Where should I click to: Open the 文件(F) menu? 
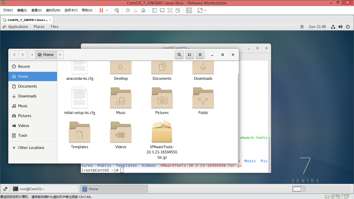(x=8, y=10)
